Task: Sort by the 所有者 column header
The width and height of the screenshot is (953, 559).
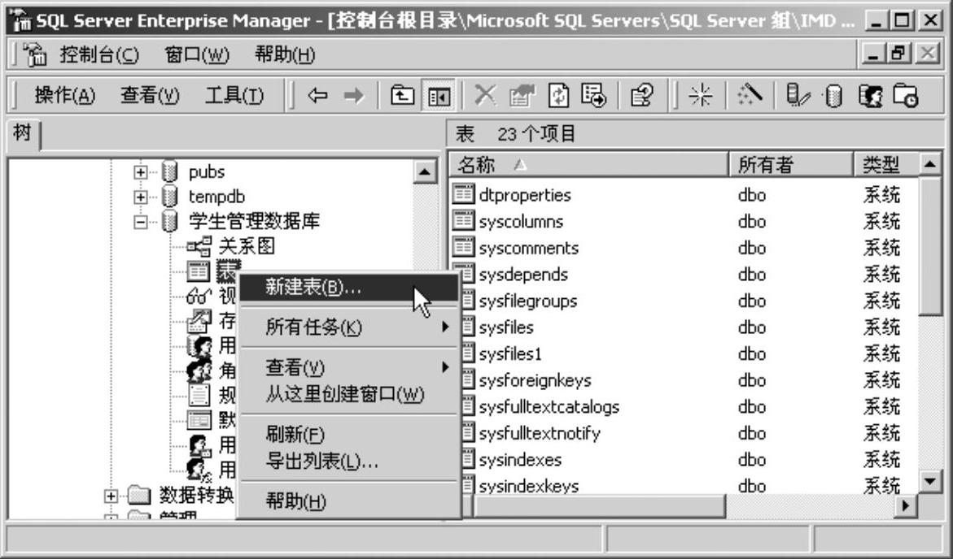Action: pos(791,164)
